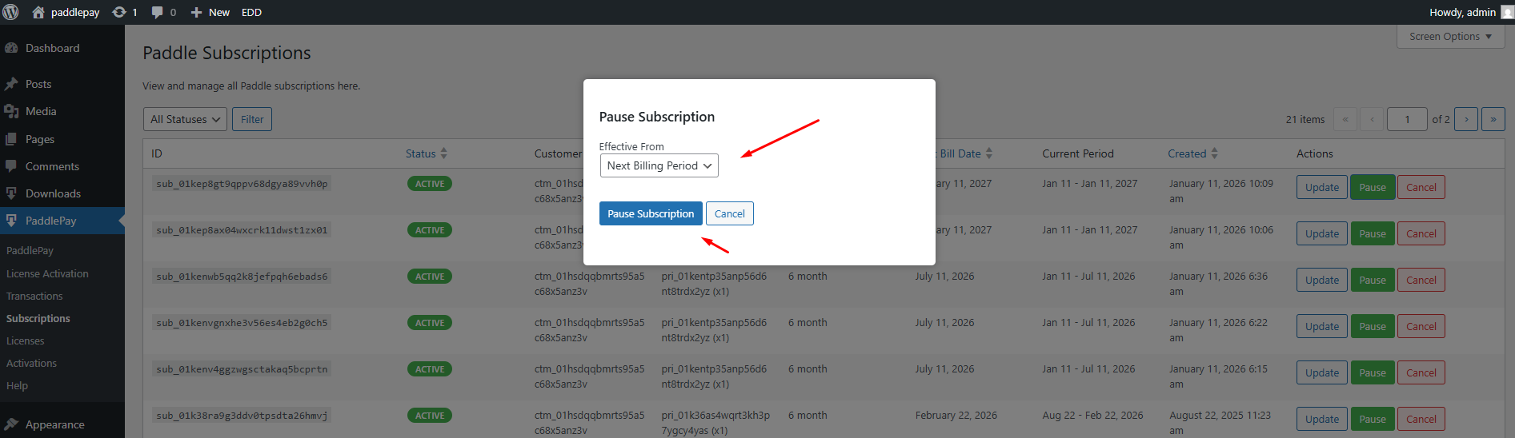Open the comments bubble icon in admin bar
1515x438 pixels.
click(157, 12)
